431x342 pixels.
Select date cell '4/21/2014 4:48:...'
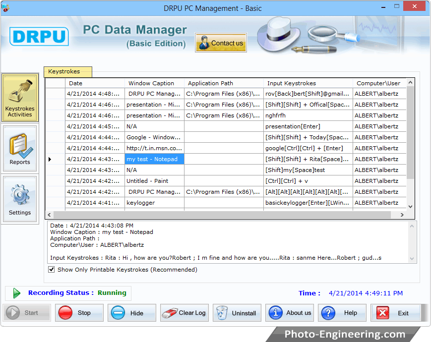tap(95, 94)
